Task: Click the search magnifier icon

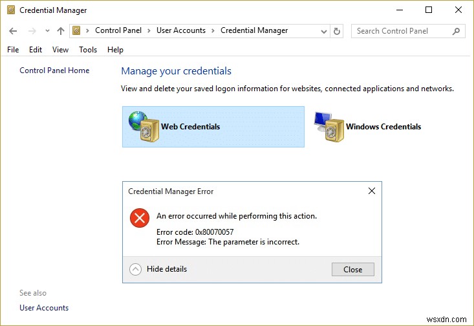Action: click(x=456, y=30)
